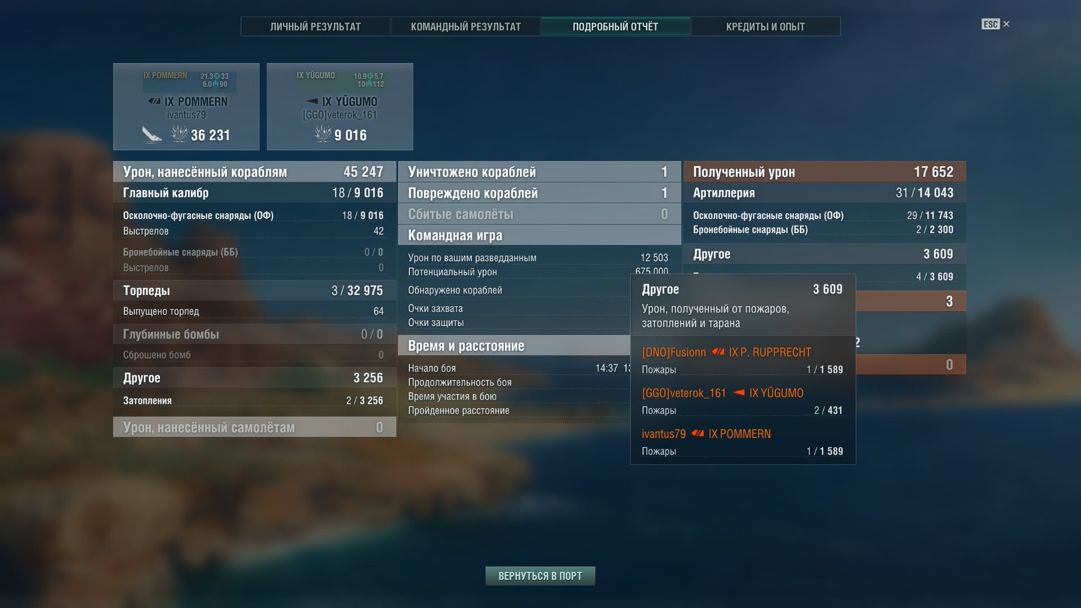Select the IX Yūgumo veterok_161 ship card
This screenshot has width=1081, height=608.
pyautogui.click(x=340, y=106)
